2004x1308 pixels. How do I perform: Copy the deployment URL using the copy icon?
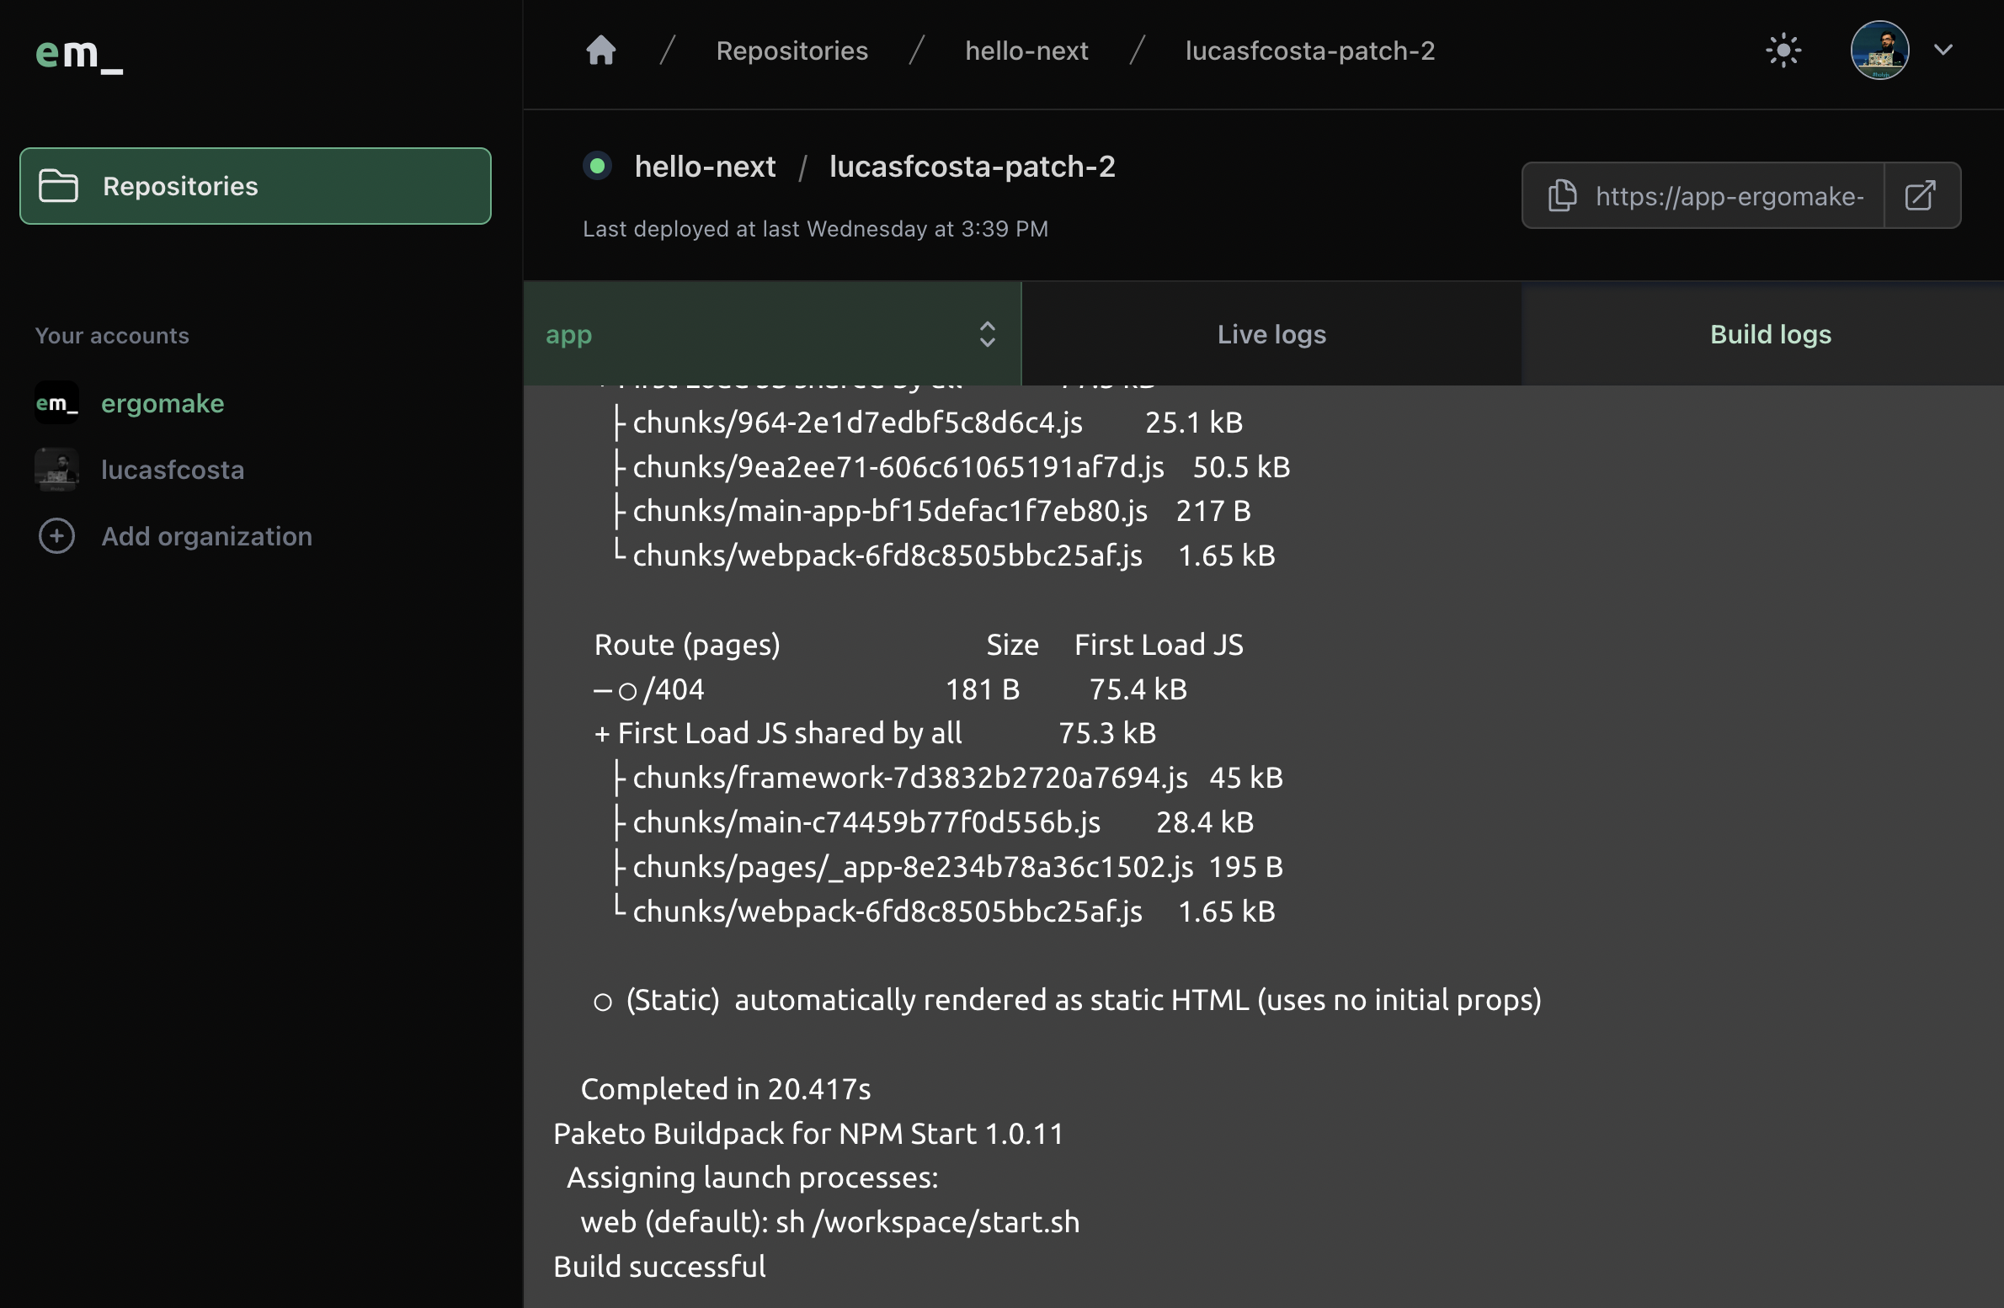tap(1562, 195)
